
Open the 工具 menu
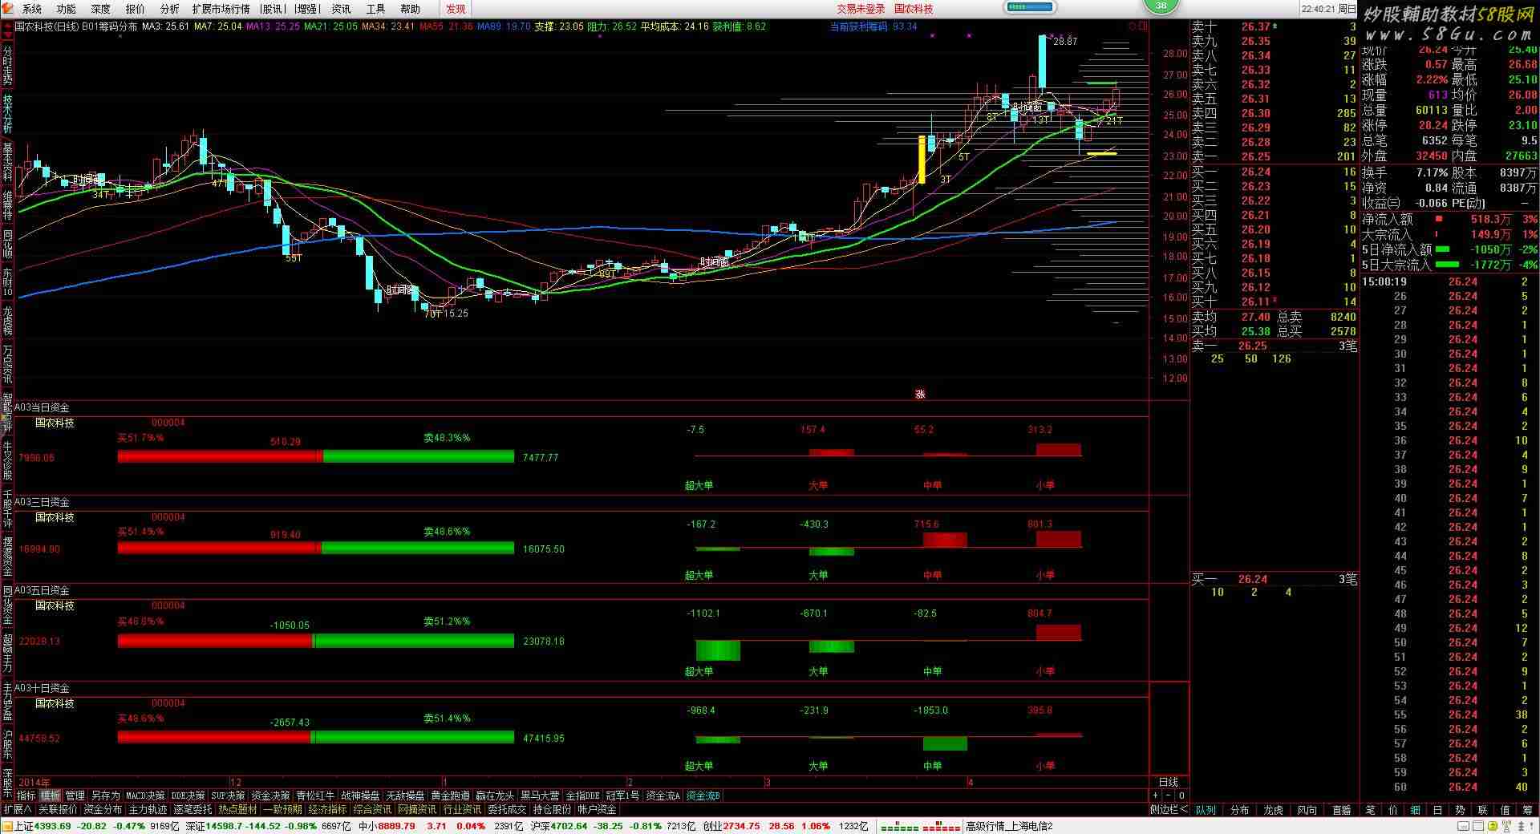(x=375, y=9)
